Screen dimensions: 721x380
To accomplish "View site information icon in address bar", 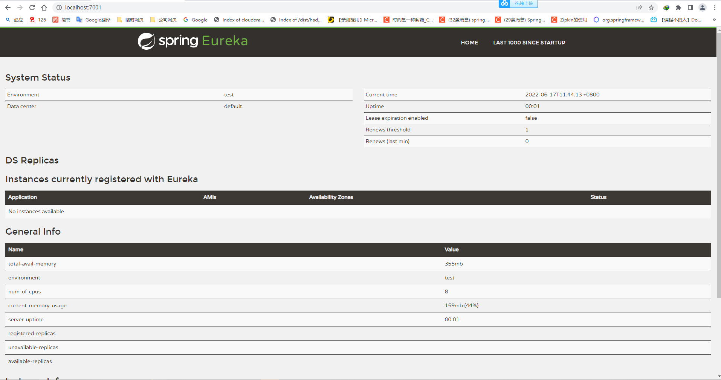I will (x=59, y=8).
